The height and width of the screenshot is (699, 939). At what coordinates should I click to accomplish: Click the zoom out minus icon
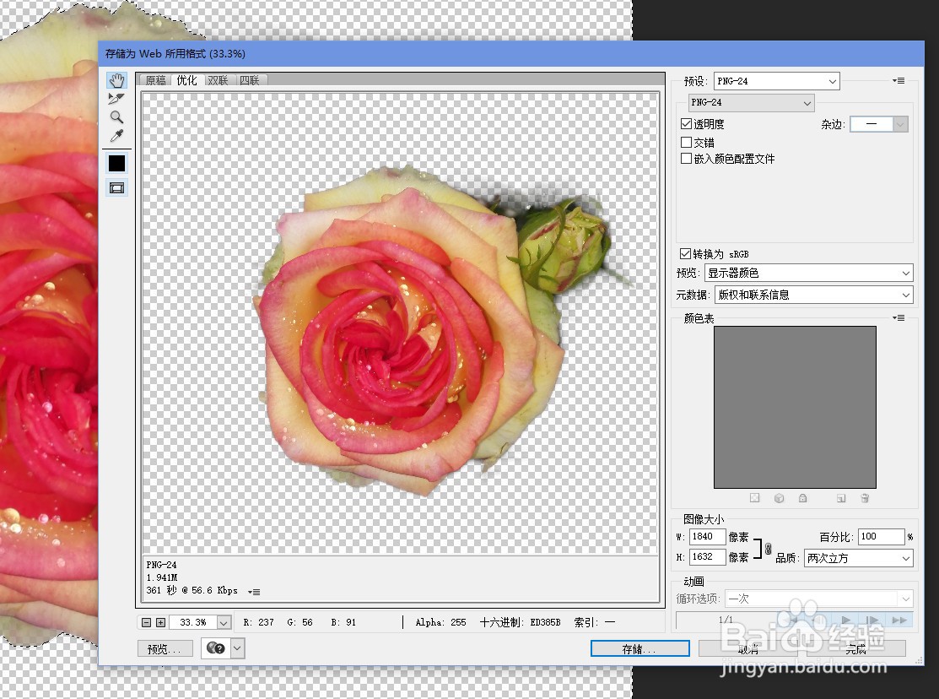pos(146,623)
